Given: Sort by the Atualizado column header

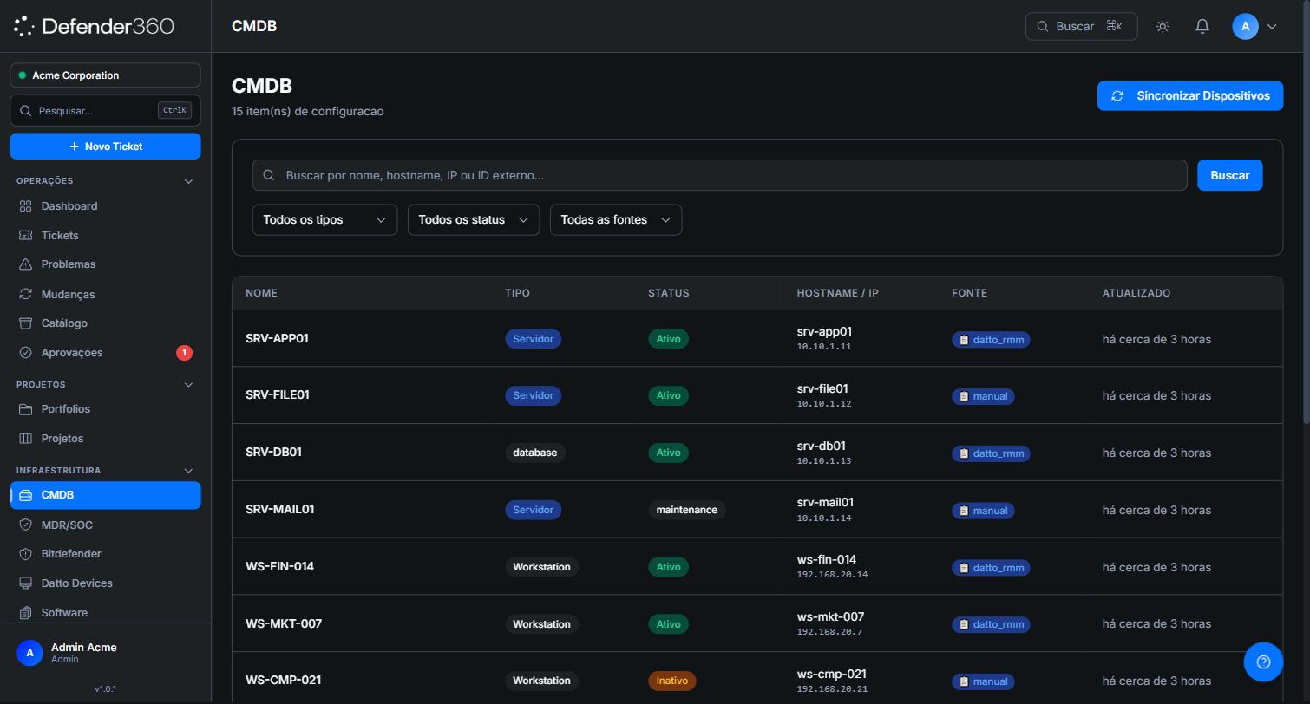Looking at the screenshot, I should [1136, 293].
